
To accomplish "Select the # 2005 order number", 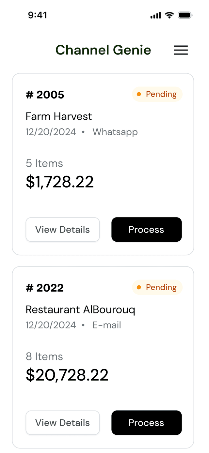I will click(45, 95).
